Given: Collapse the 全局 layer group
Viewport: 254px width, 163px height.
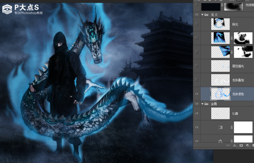Looking at the screenshot, I should pyautogui.click(x=202, y=104).
